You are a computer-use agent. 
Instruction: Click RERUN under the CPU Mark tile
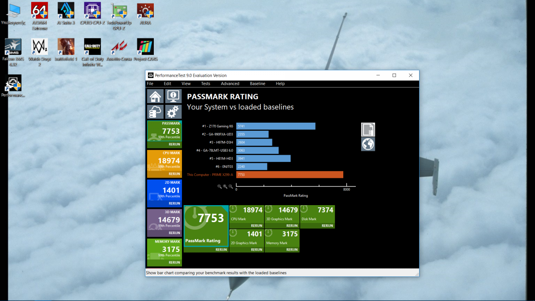click(x=256, y=226)
